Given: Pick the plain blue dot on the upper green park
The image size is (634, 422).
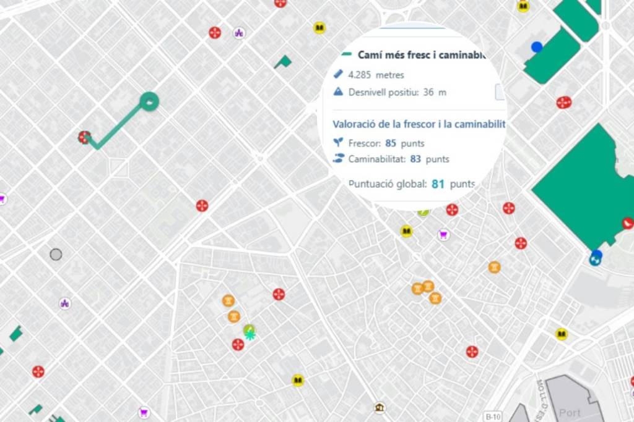Looking at the screenshot, I should (537, 47).
